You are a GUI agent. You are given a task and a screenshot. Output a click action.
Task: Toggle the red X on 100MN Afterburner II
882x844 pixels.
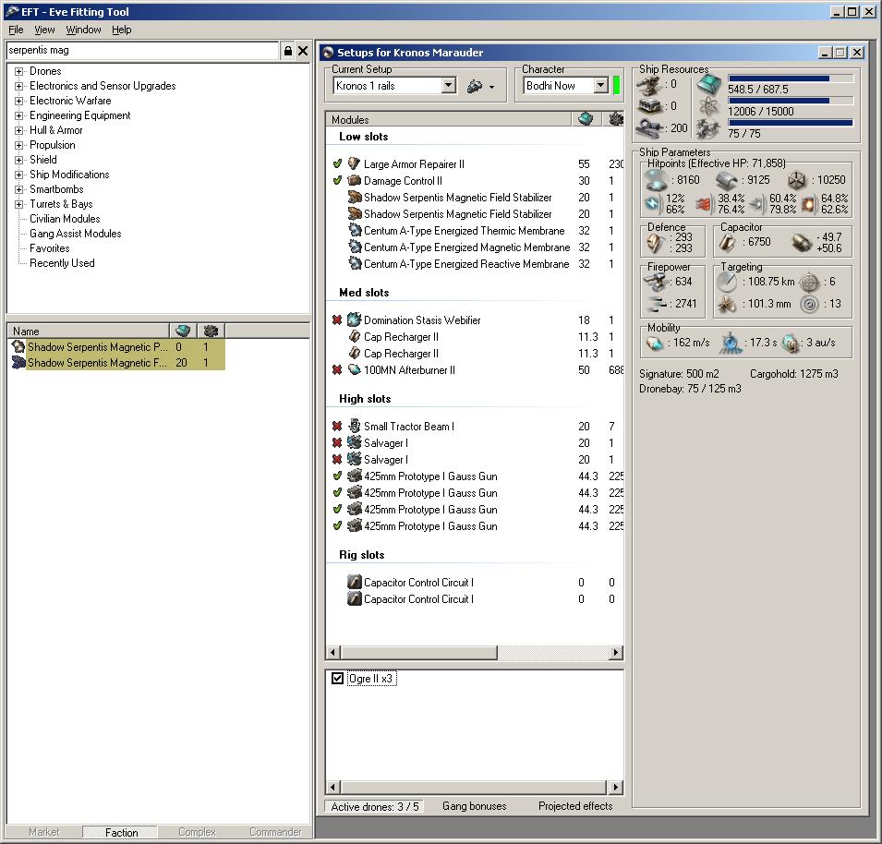[337, 370]
